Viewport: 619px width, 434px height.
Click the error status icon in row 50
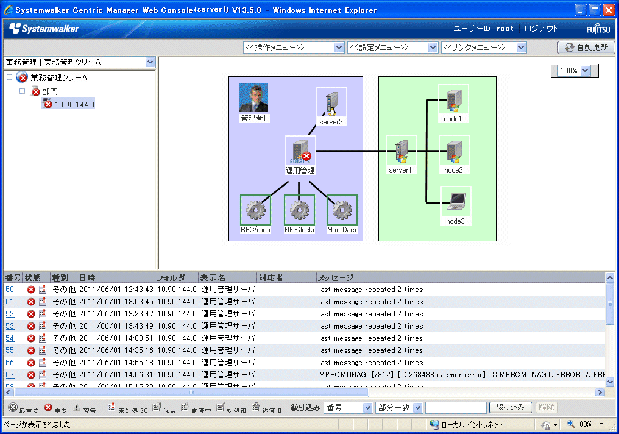tap(31, 290)
